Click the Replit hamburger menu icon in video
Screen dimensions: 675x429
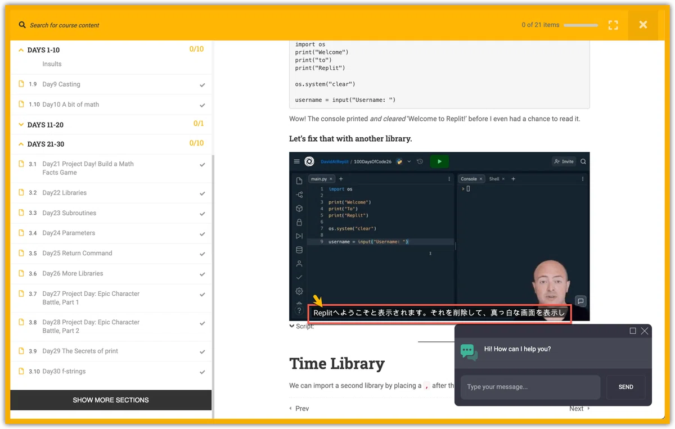click(x=297, y=161)
